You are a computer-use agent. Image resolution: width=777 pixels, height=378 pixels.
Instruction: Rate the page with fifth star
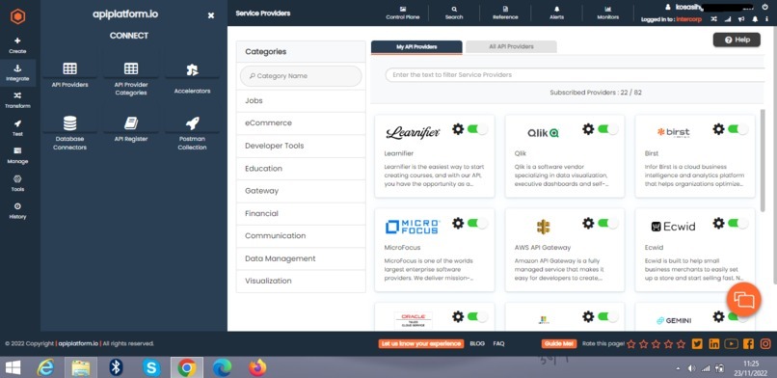[681, 344]
